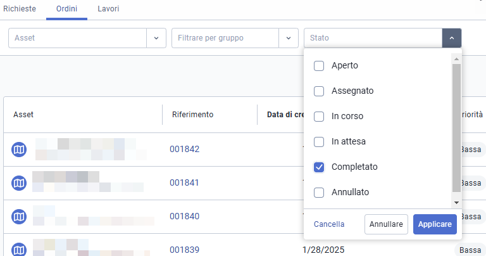Image resolution: width=486 pixels, height=256 pixels.
Task: Check the Assegnato status checkbox
Action: (x=319, y=91)
